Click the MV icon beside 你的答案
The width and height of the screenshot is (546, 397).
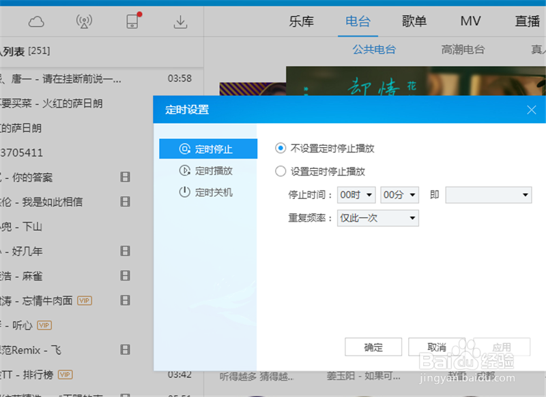[125, 176]
